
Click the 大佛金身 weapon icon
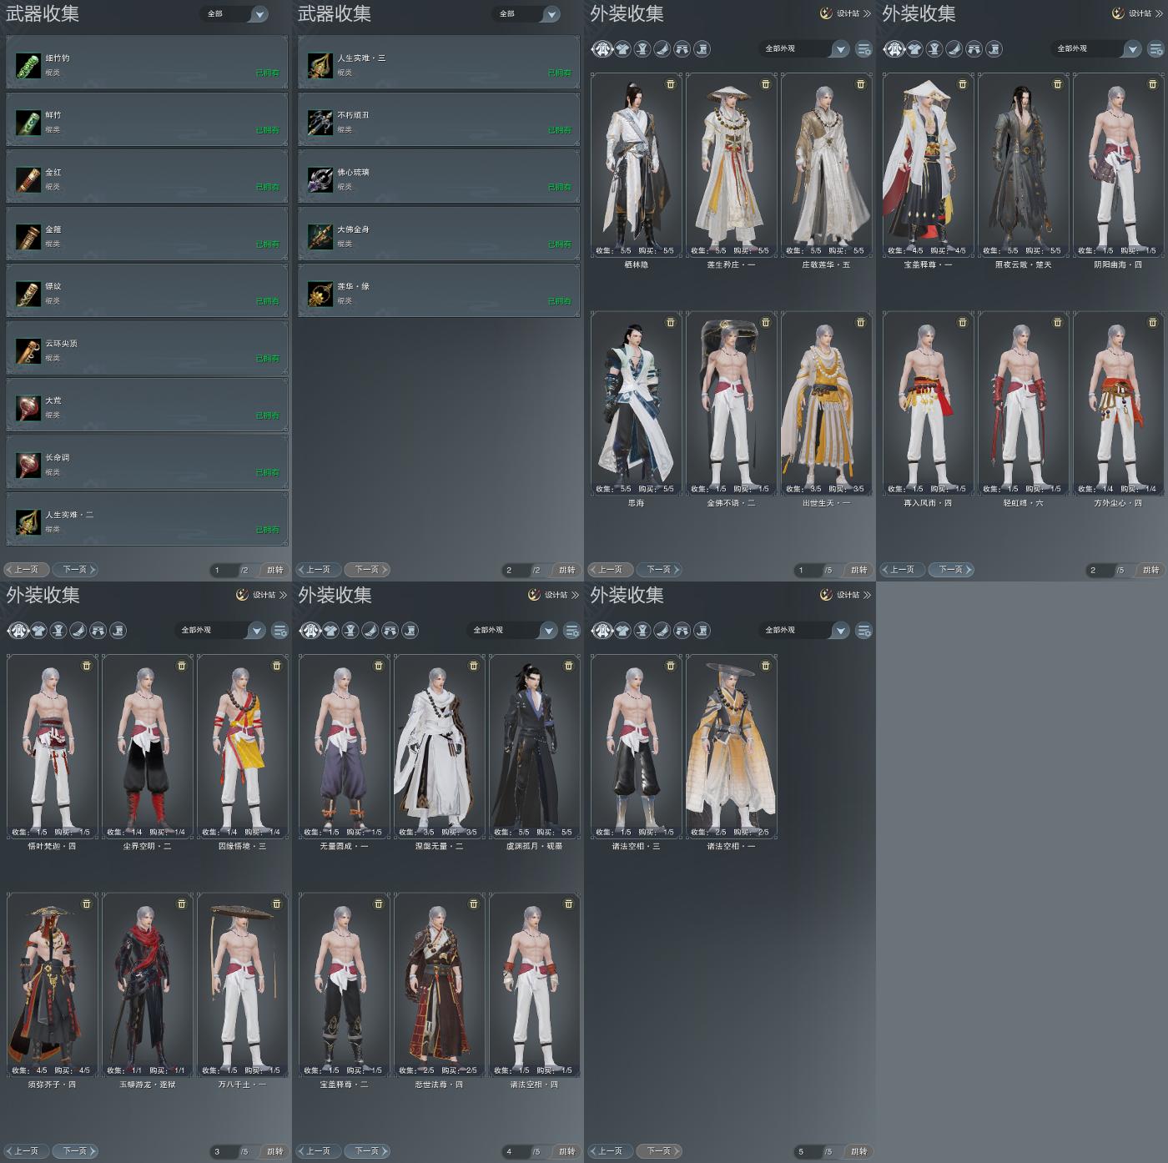pos(320,236)
